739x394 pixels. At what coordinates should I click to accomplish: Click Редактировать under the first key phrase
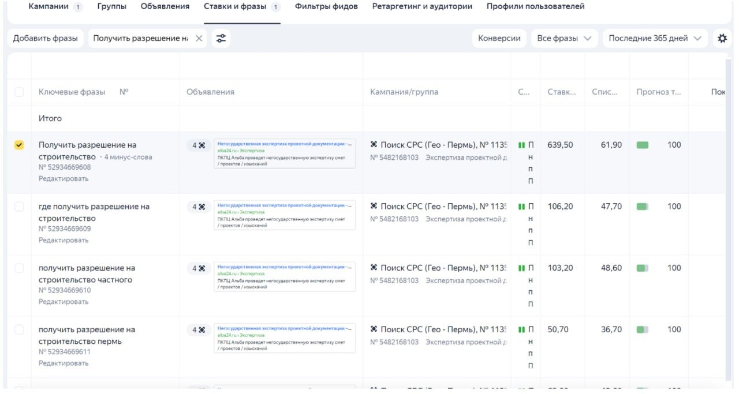(x=64, y=179)
